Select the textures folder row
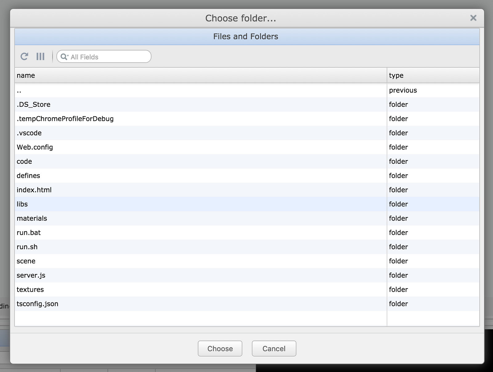Screen dimensions: 493x372 click(247, 290)
